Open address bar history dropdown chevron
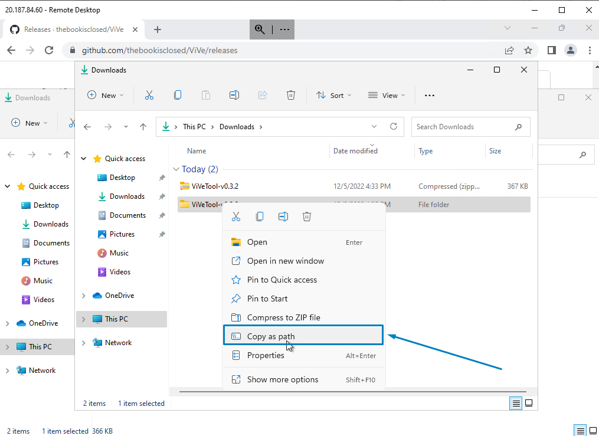This screenshot has height=436, width=599. coord(374,126)
